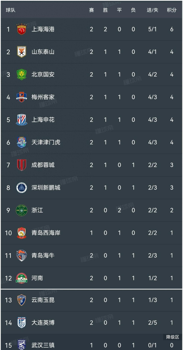Click the 浙江 green crest
The image size is (183, 350).
click(22, 210)
